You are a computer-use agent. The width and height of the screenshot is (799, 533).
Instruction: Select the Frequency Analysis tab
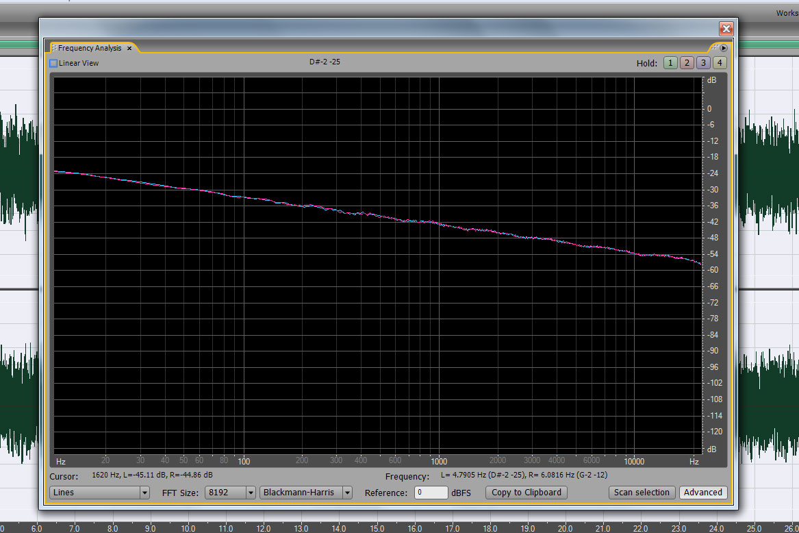[x=89, y=48]
